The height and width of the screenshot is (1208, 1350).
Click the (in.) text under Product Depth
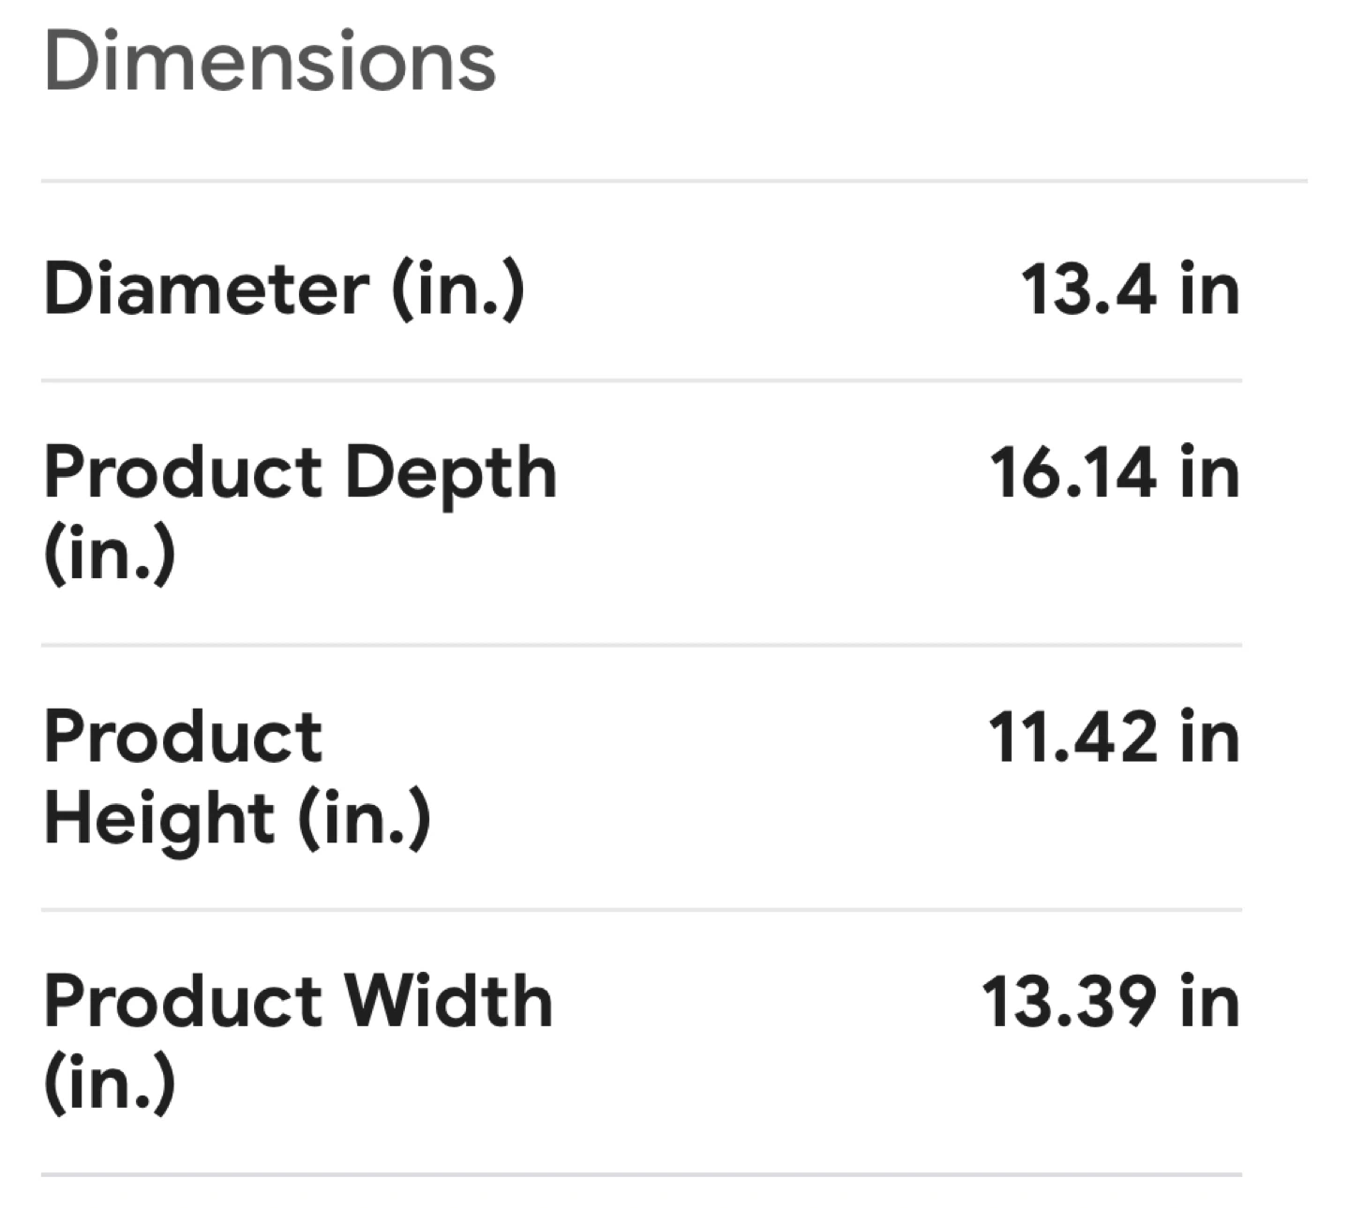(x=109, y=555)
